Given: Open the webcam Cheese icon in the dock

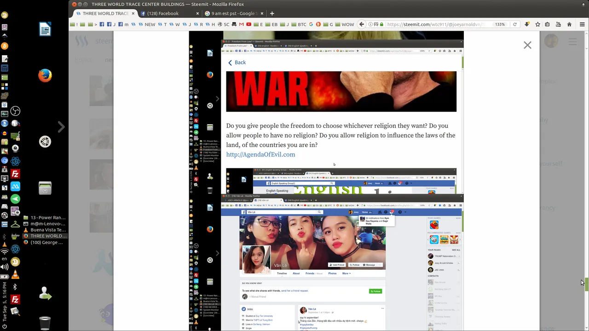Looking at the screenshot, I should (15, 148).
